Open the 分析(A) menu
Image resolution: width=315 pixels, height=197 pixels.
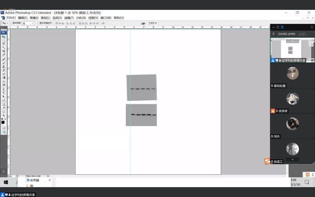point(81,18)
